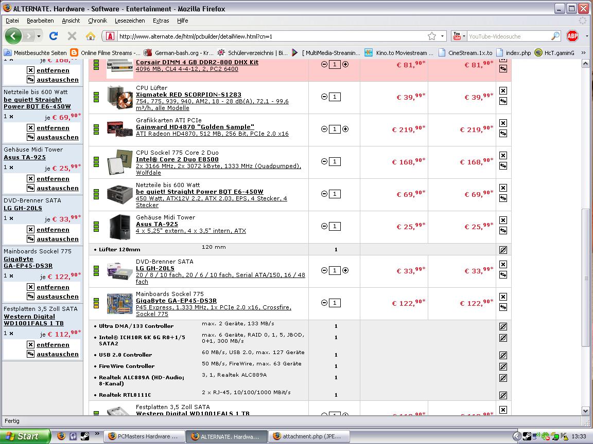Open the Bearbeiten menu

[x=40, y=21]
